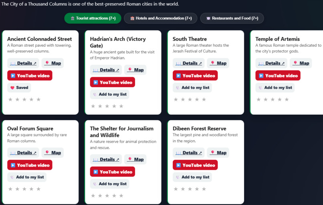
Task: Rate Ancient Colonnaded Street two stars
Action: point(17,100)
